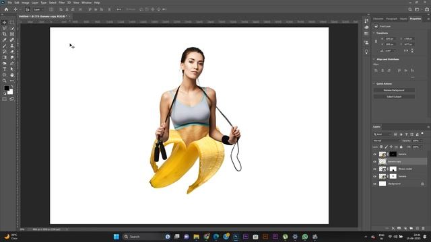Click the Select Subject button
This screenshot has height=242, width=431.
[394, 97]
